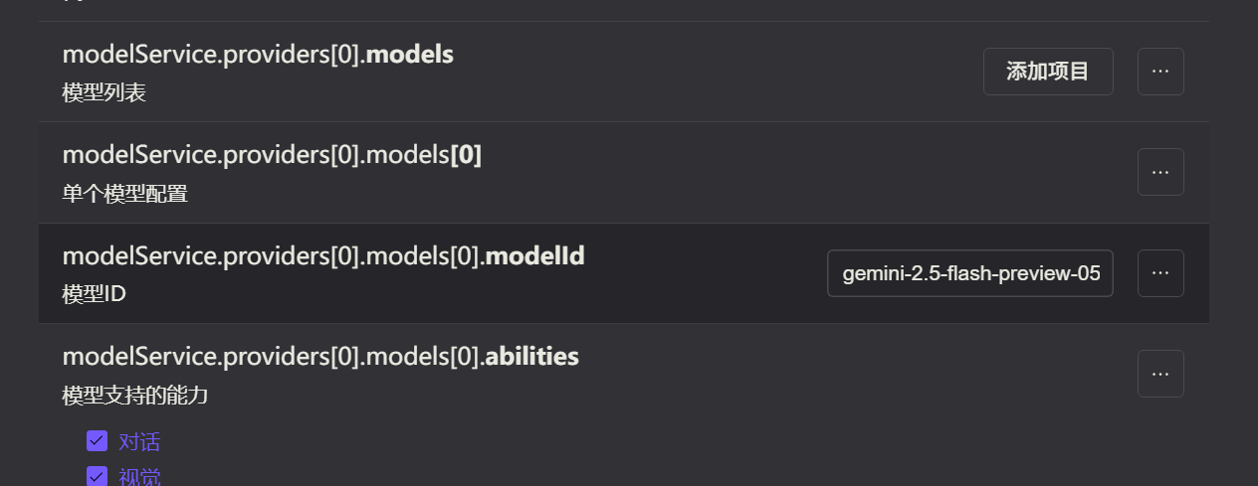
Task: Select the models[0].abilities setting title
Action: click(x=320, y=357)
